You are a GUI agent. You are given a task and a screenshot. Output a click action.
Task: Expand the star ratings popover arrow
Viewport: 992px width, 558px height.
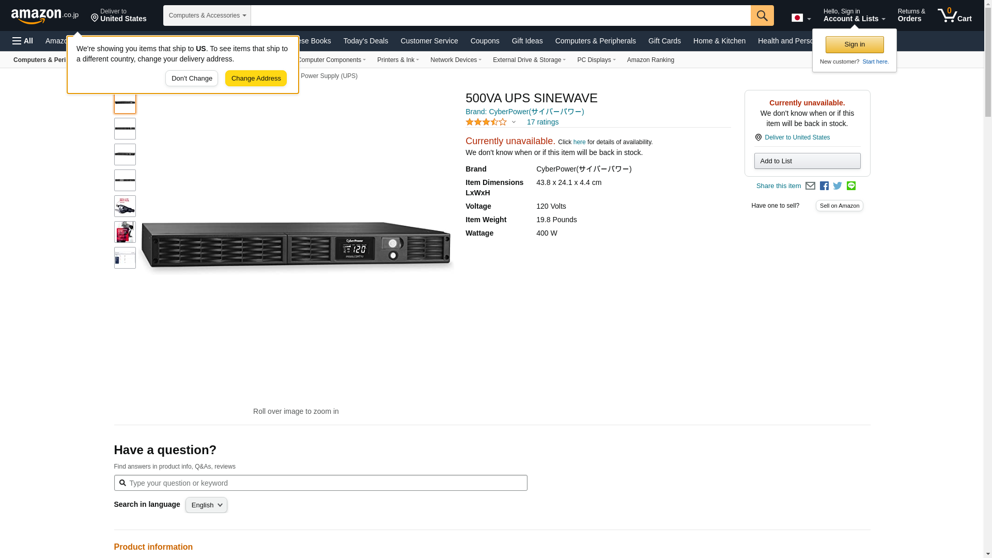[x=514, y=122]
